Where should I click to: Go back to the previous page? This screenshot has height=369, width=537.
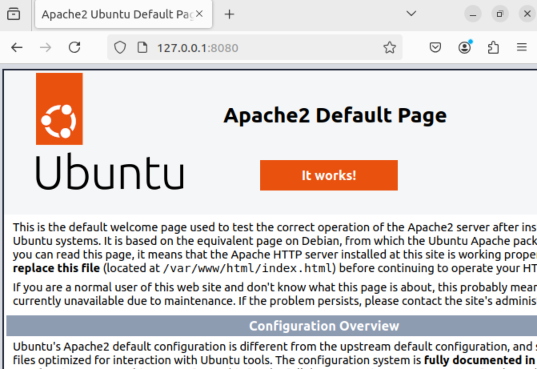point(17,48)
